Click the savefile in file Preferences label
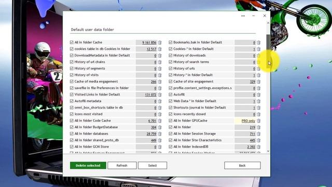Image resolution: width=332 pixels, height=187 pixels. coord(102,88)
